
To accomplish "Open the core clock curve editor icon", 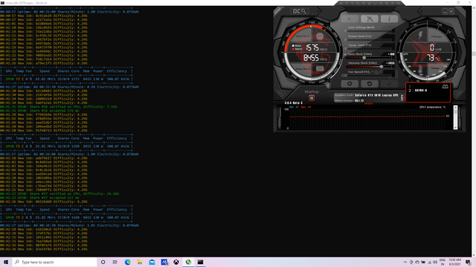I will coord(345,54).
